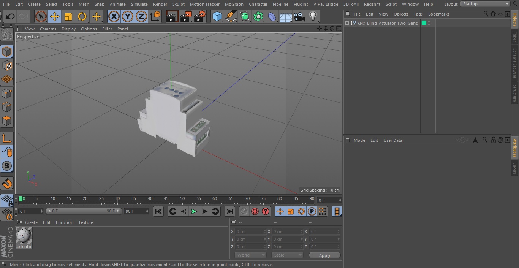Switch to Edges mode

[x=7, y=107]
